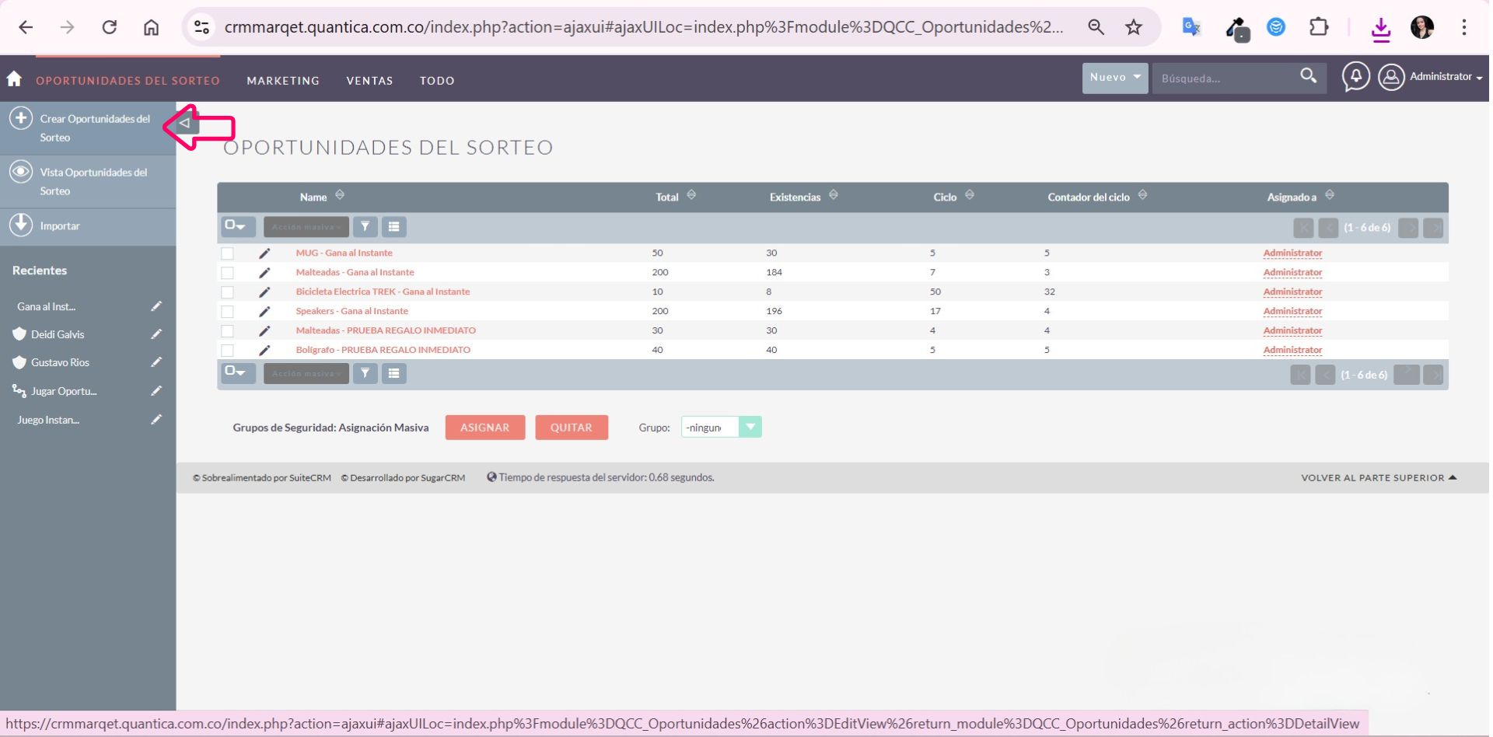The width and height of the screenshot is (1493, 737).
Task: Collapse the sidebar with the arrow button
Action: pyautogui.click(x=185, y=123)
